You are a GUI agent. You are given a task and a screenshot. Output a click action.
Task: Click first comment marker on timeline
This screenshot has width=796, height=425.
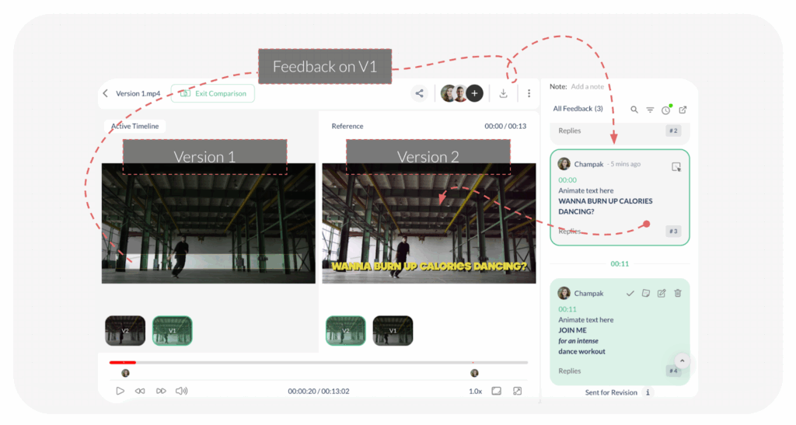pos(125,373)
